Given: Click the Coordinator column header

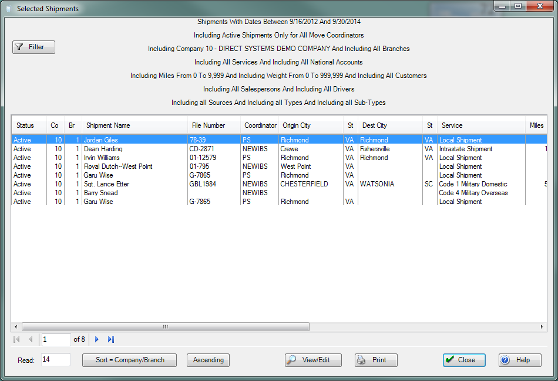Looking at the screenshot, I should pos(260,125).
